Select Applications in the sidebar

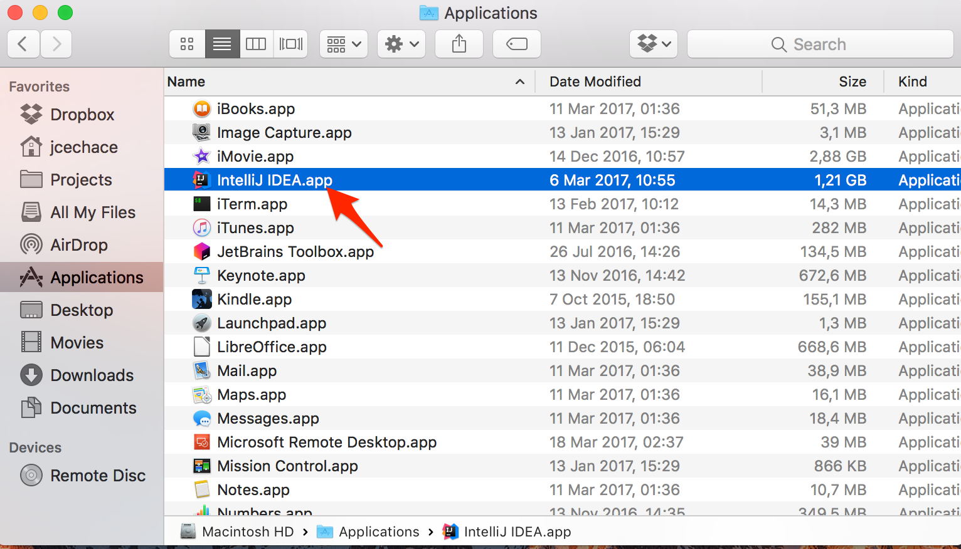pyautogui.click(x=82, y=277)
